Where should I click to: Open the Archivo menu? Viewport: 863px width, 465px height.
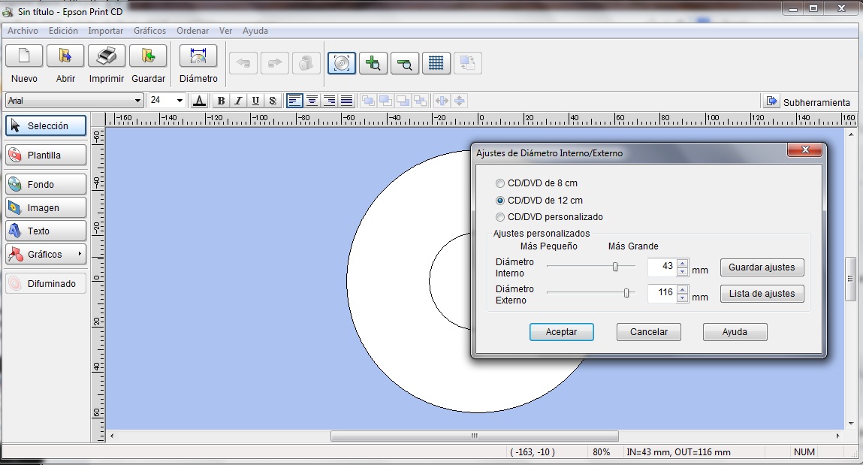coord(23,31)
